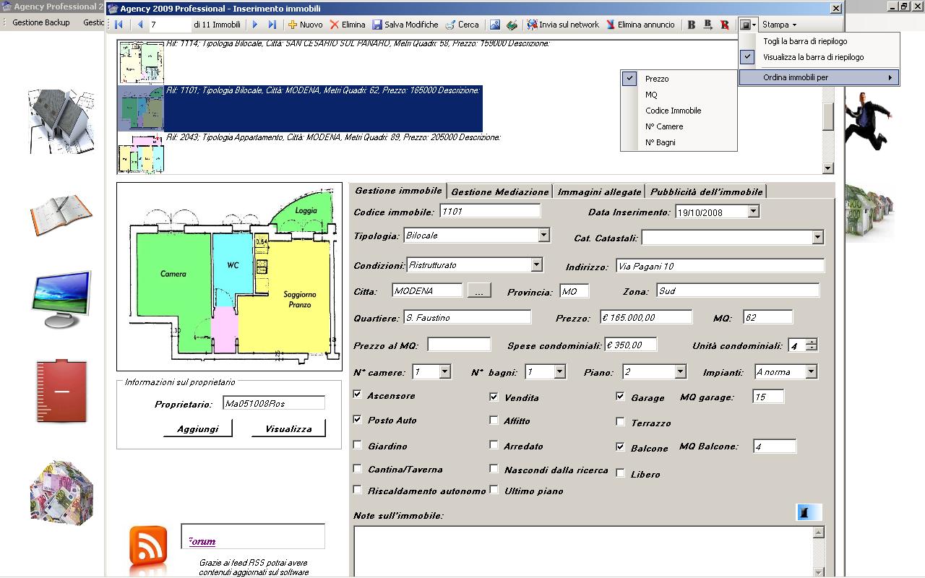
Task: Open the Data Inserimento date dropdown
Action: 753,211
